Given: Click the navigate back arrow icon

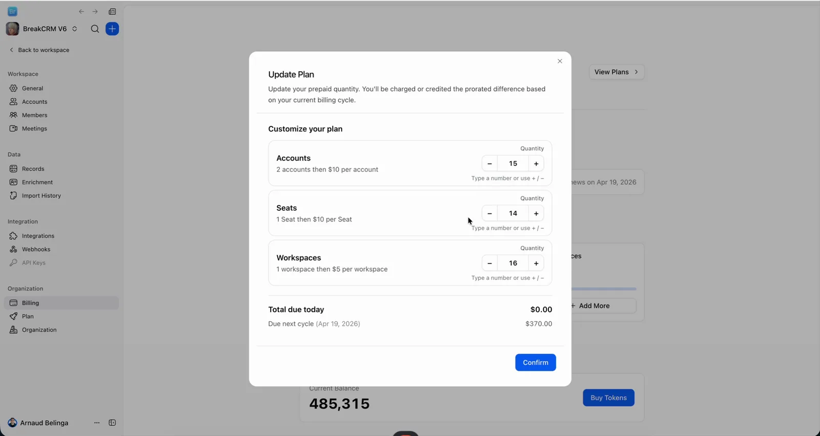Looking at the screenshot, I should pos(81,11).
